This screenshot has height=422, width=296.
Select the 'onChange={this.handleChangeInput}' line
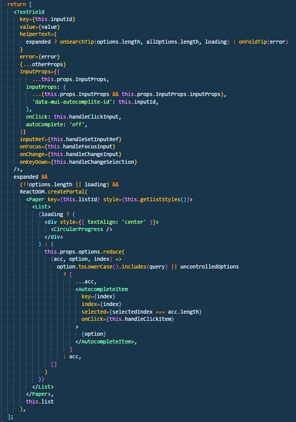70,154
